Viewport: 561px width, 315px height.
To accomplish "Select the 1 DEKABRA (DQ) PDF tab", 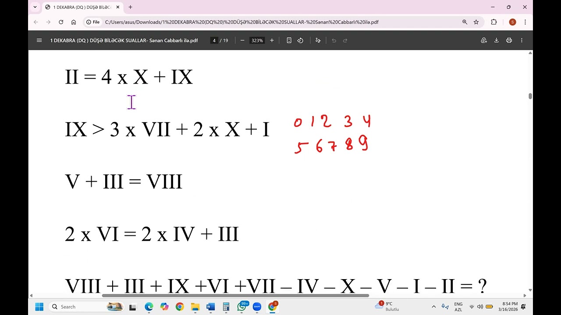I will coord(82,7).
